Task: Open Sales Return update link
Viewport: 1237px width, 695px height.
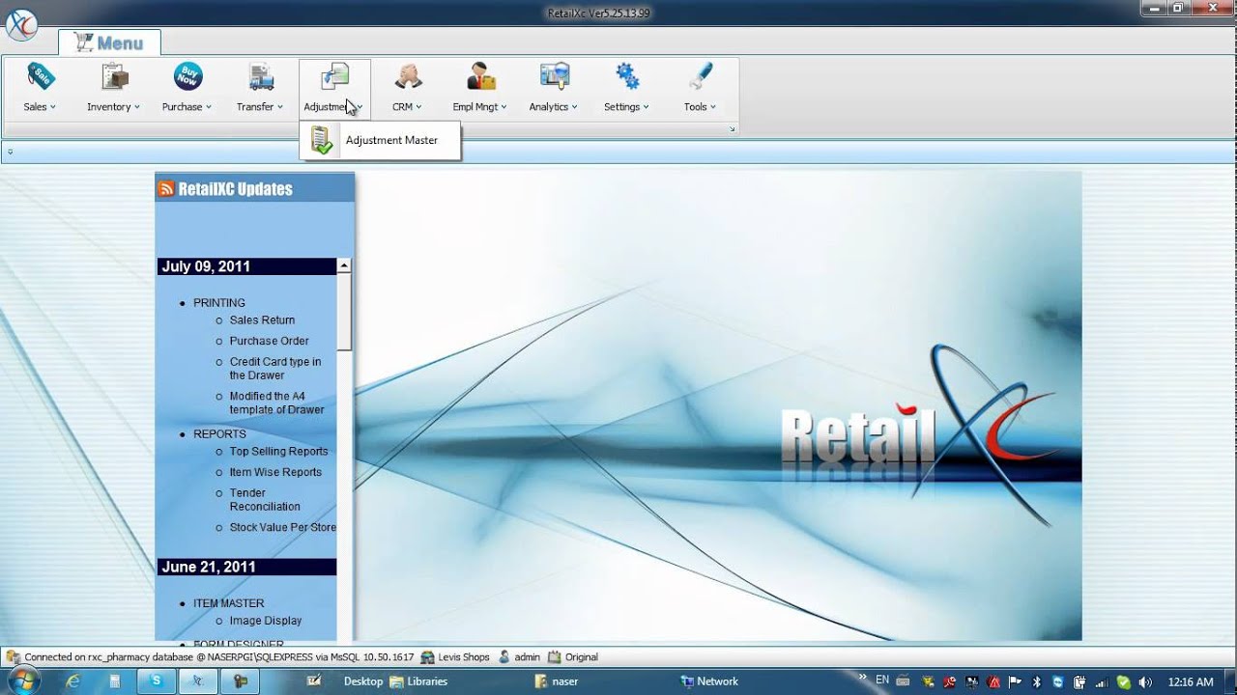Action: 262,320
